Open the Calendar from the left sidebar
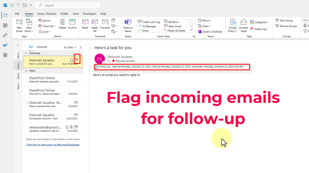309x173 pixels. tap(5, 25)
